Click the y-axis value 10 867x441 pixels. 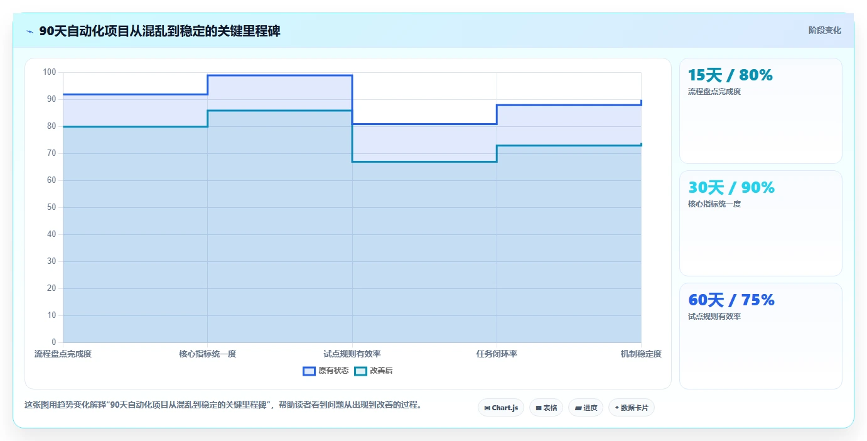pyautogui.click(x=51, y=315)
